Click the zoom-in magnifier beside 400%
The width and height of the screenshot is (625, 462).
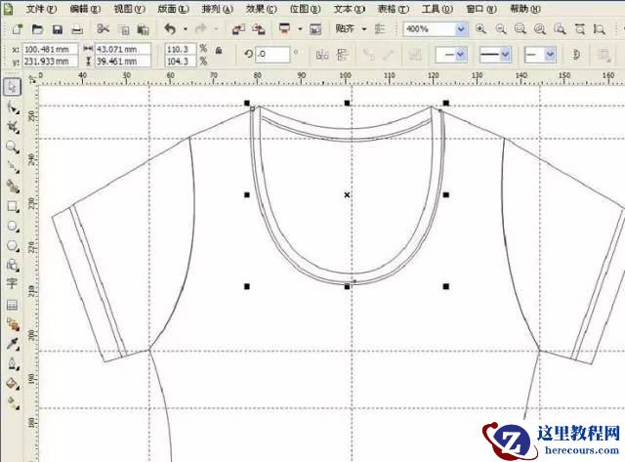point(480,29)
